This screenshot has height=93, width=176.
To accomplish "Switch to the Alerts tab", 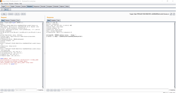I will (x=67, y=6).
